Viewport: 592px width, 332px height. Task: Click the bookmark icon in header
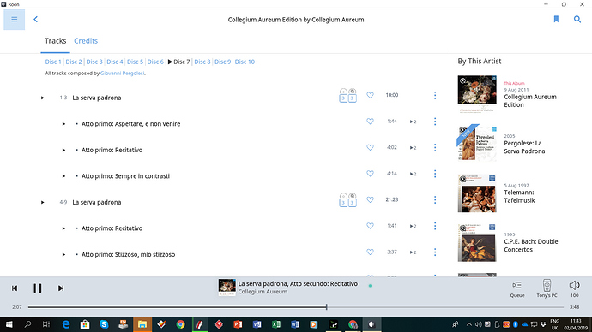556,19
